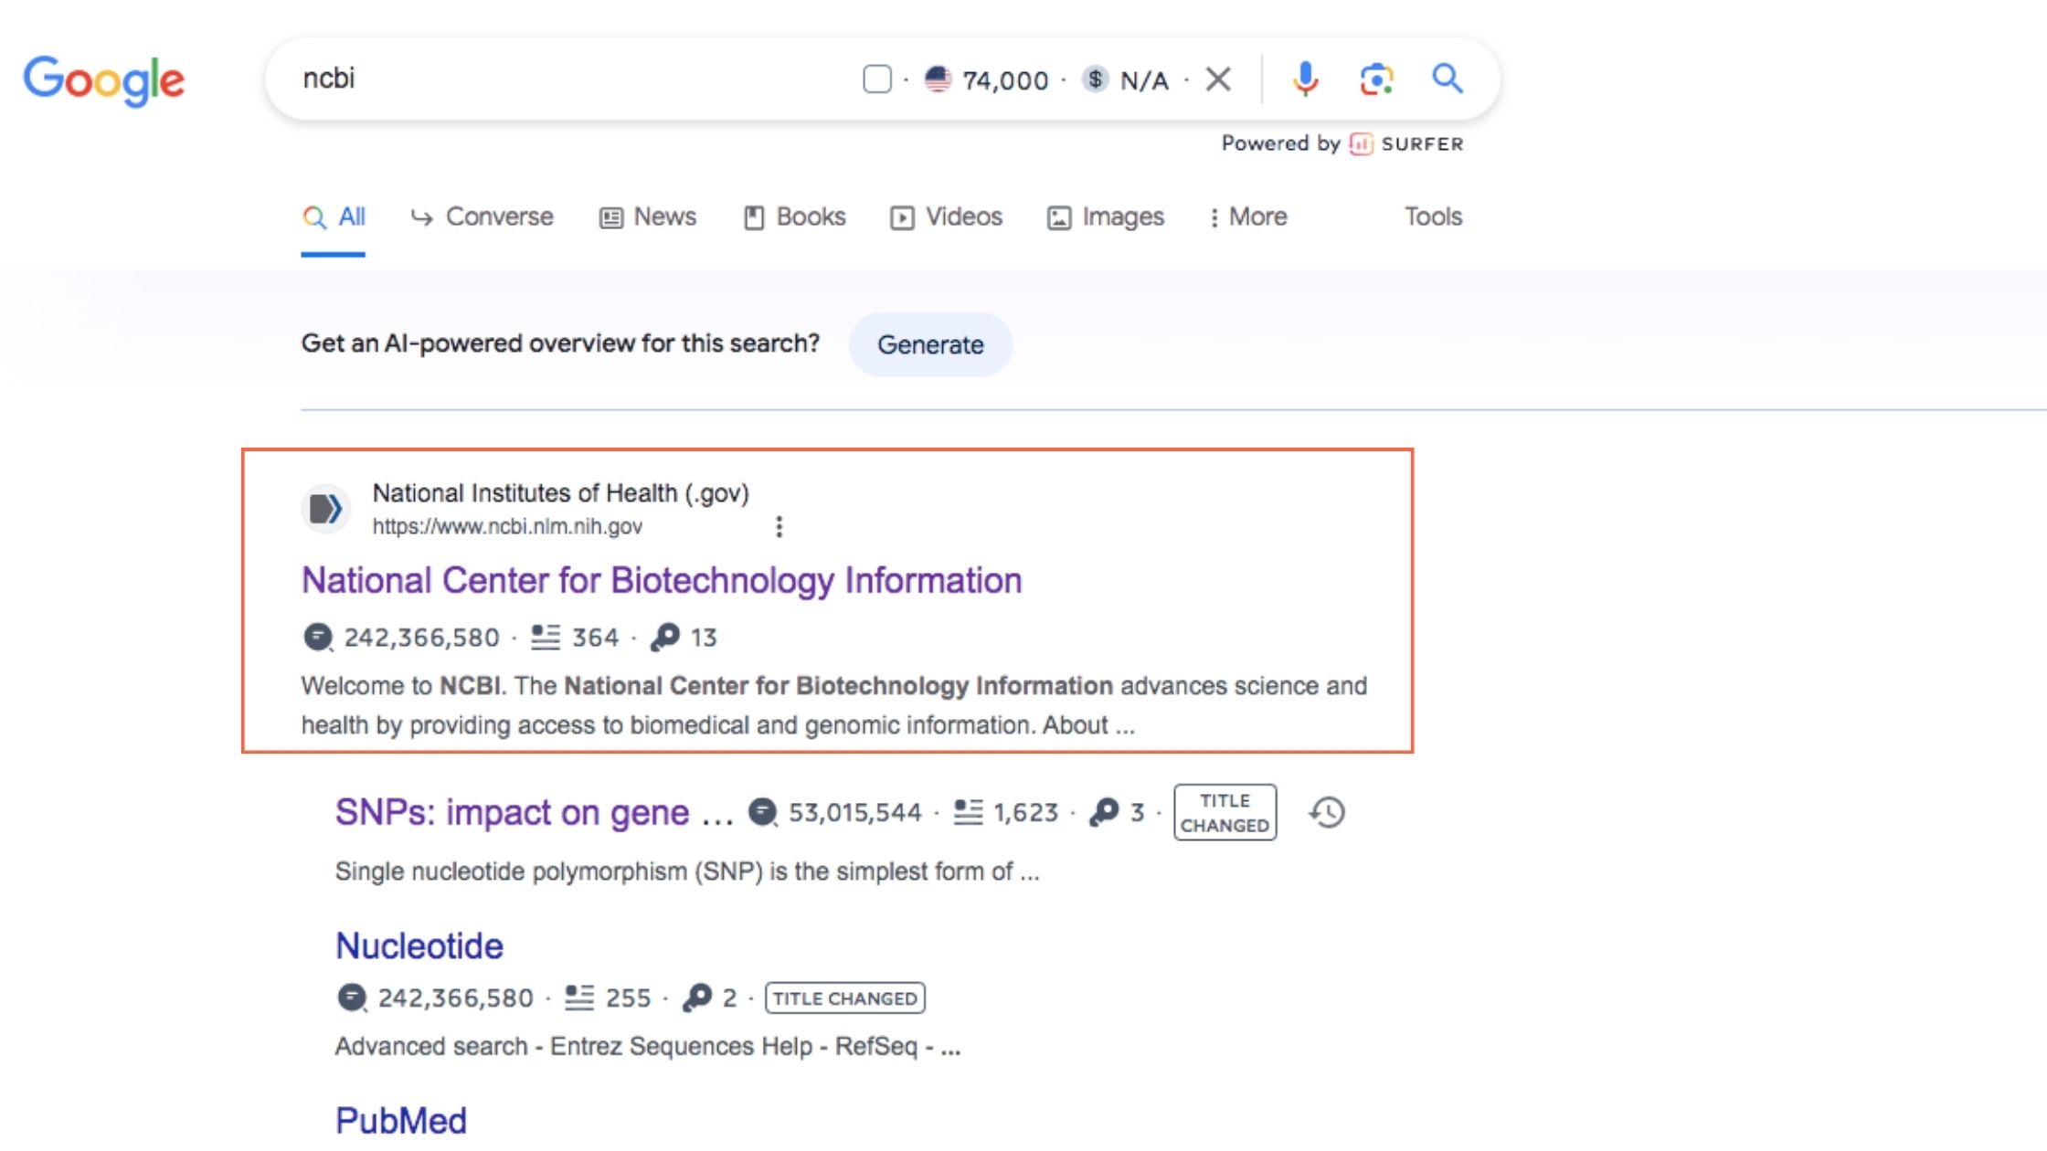Click the voice search microphone icon
2047x1151 pixels.
pos(1305,79)
